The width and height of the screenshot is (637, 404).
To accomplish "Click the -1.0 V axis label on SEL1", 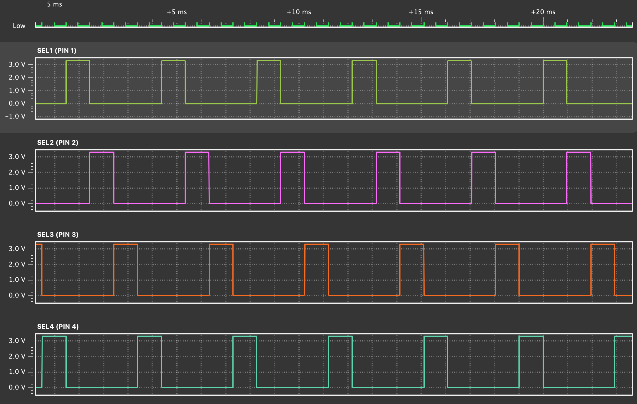I will (x=15, y=116).
